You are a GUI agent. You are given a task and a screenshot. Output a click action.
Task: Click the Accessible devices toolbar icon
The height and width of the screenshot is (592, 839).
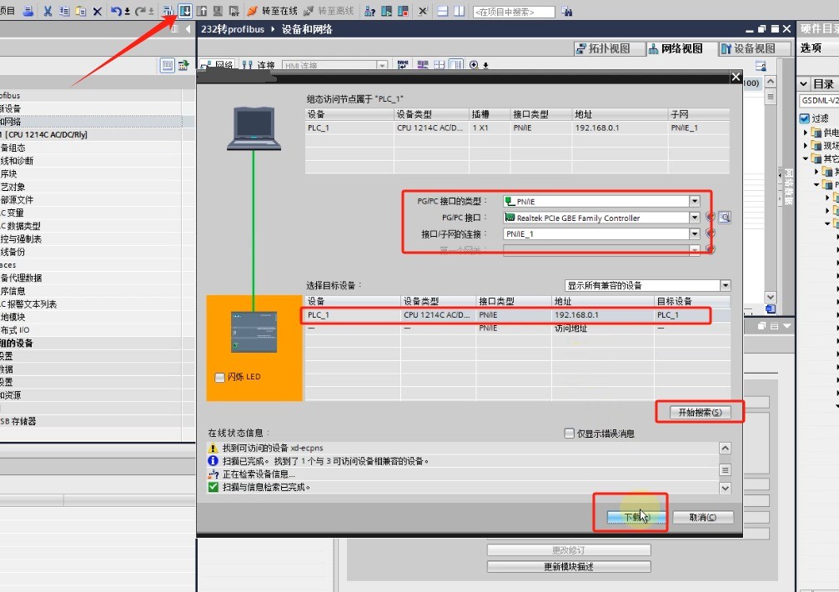click(369, 11)
